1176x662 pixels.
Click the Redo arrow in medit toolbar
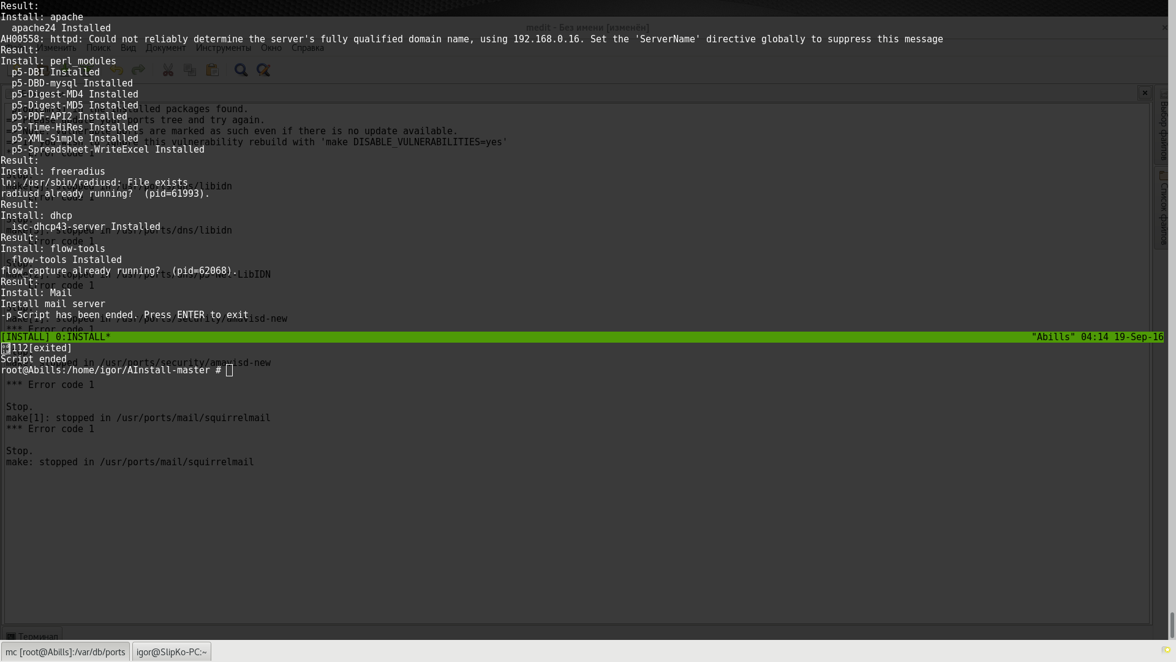[x=138, y=70]
